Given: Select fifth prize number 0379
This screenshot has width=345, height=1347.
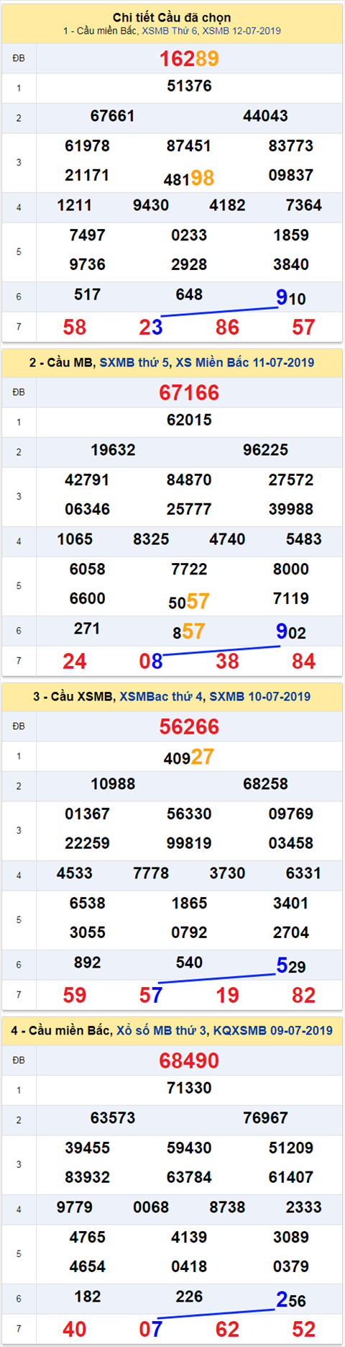Looking at the screenshot, I should [291, 1266].
